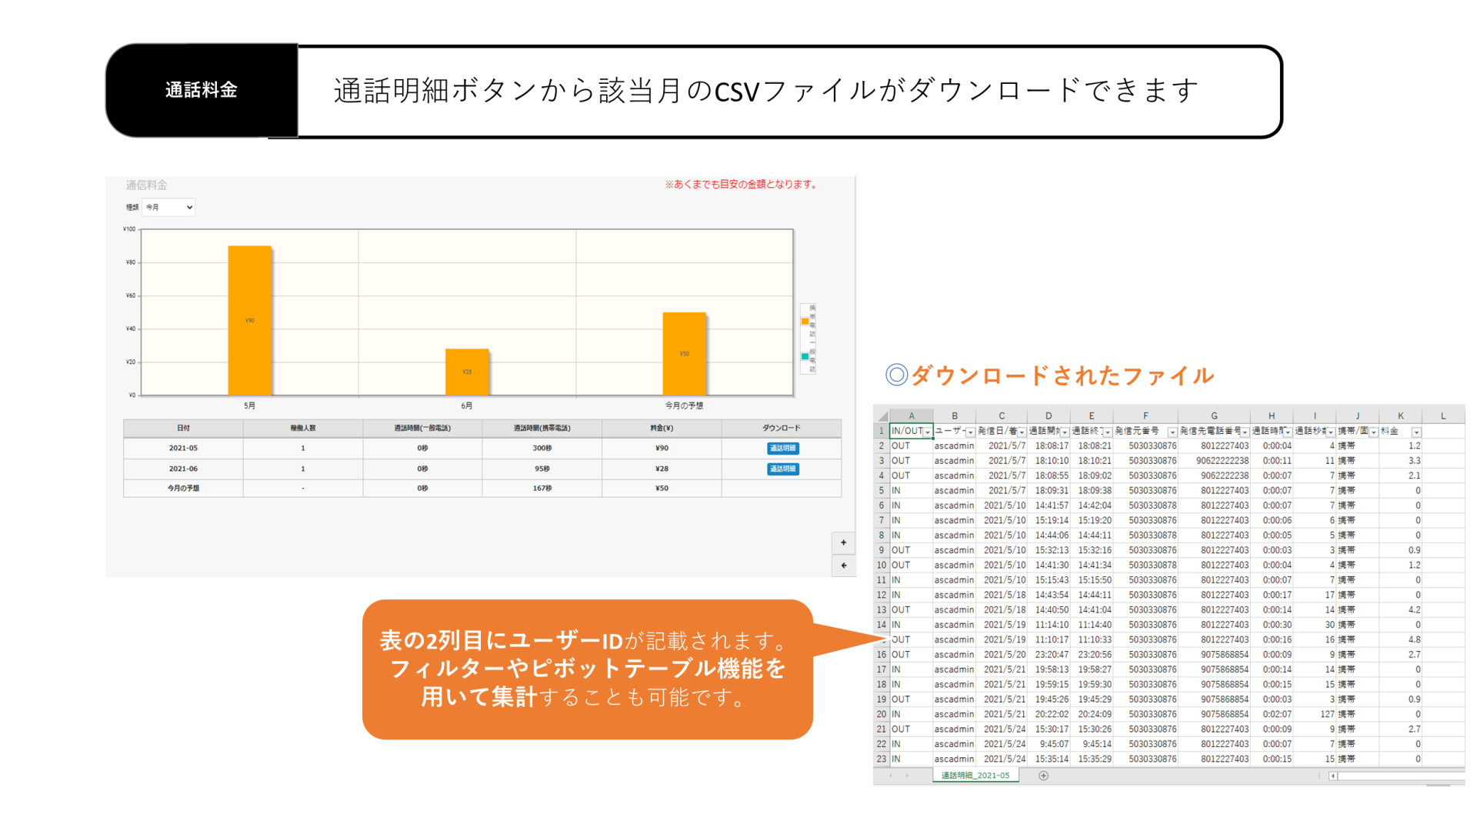Download 通話明細 for 2021-06 row

(x=782, y=469)
